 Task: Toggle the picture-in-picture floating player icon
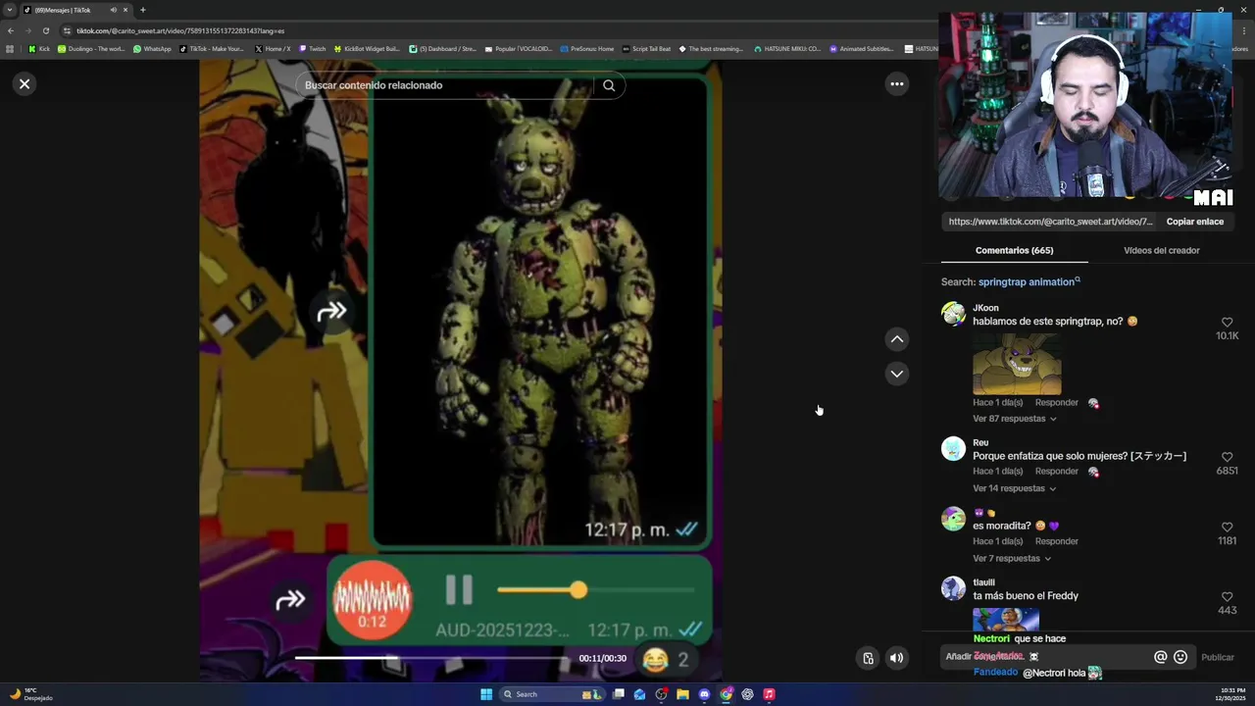pyautogui.click(x=868, y=658)
